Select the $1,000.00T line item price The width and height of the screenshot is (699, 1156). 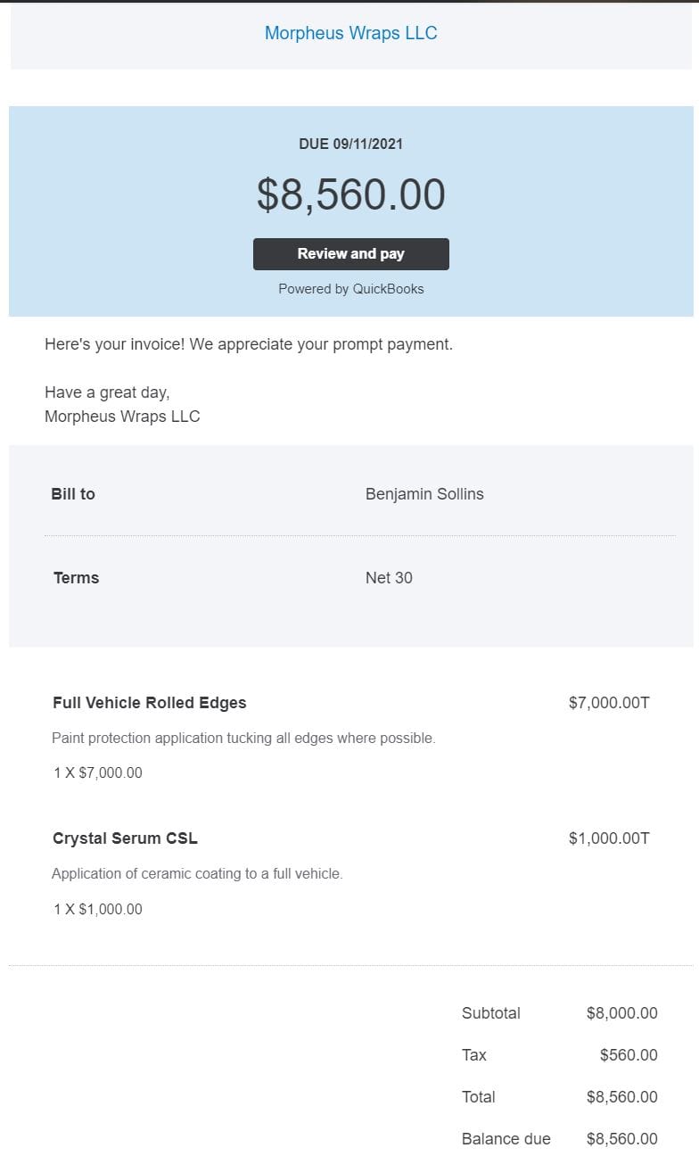tap(609, 838)
